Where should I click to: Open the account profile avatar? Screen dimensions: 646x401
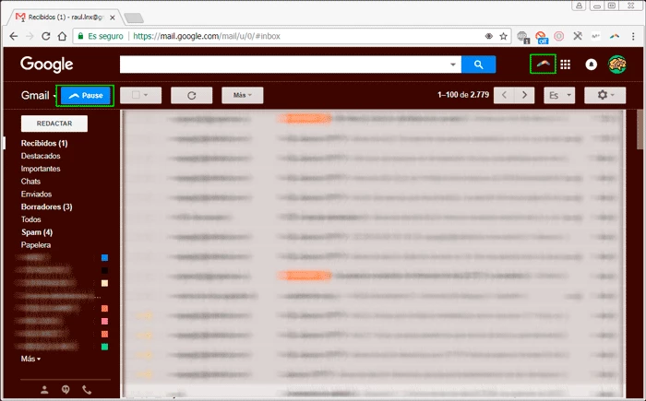pos(616,65)
